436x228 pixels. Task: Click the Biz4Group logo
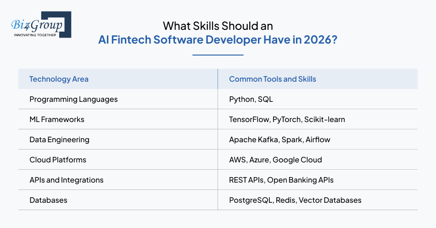[41, 24]
